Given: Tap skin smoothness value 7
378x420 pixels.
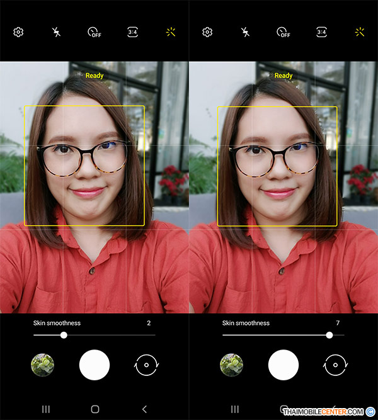Looking at the screenshot, I should click(338, 323).
